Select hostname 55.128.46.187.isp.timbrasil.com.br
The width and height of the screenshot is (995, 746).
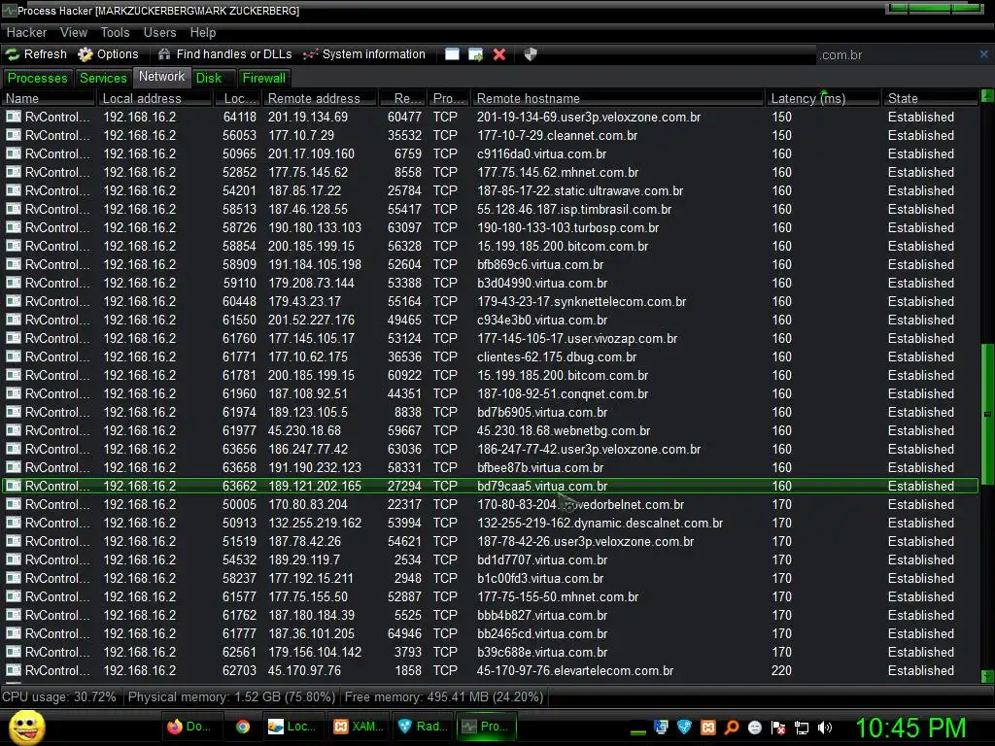574,209
